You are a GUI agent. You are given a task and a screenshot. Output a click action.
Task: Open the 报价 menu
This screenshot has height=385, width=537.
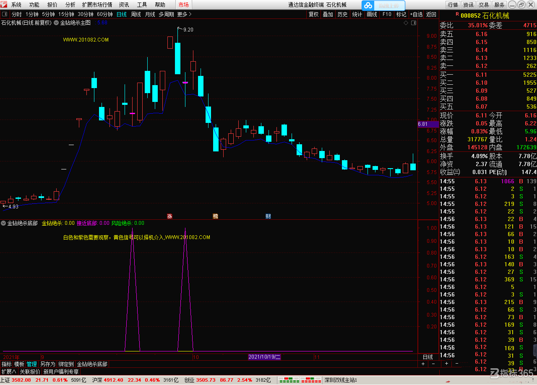click(52, 5)
